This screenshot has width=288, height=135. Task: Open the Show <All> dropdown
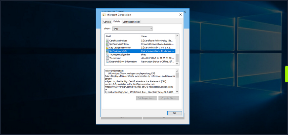click(132, 29)
